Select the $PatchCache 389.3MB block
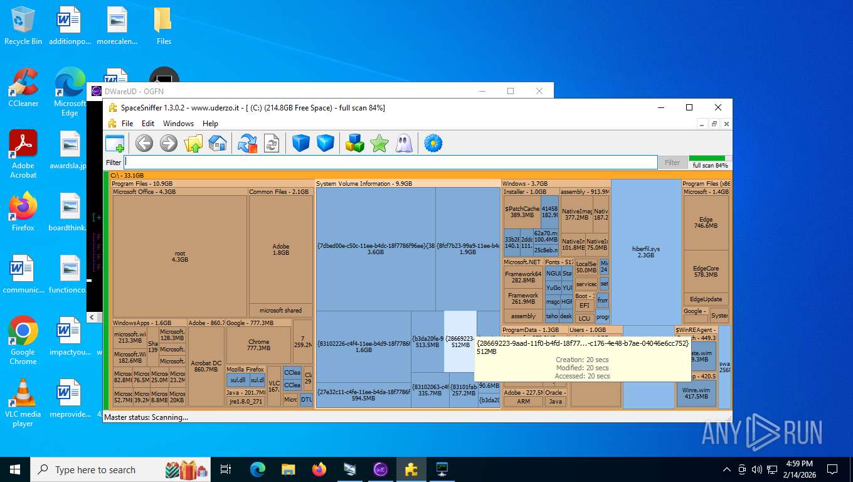This screenshot has height=482, width=853. 522,212
